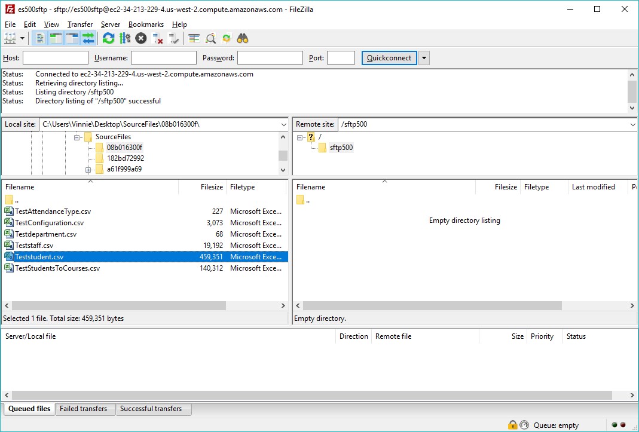This screenshot has width=639, height=432.
Task: Search for files with the binoculars icon
Action: click(243, 39)
